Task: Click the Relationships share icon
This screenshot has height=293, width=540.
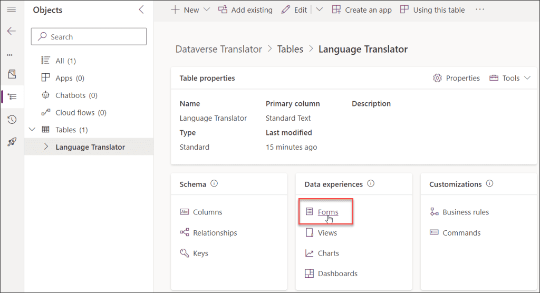Action: (x=185, y=232)
